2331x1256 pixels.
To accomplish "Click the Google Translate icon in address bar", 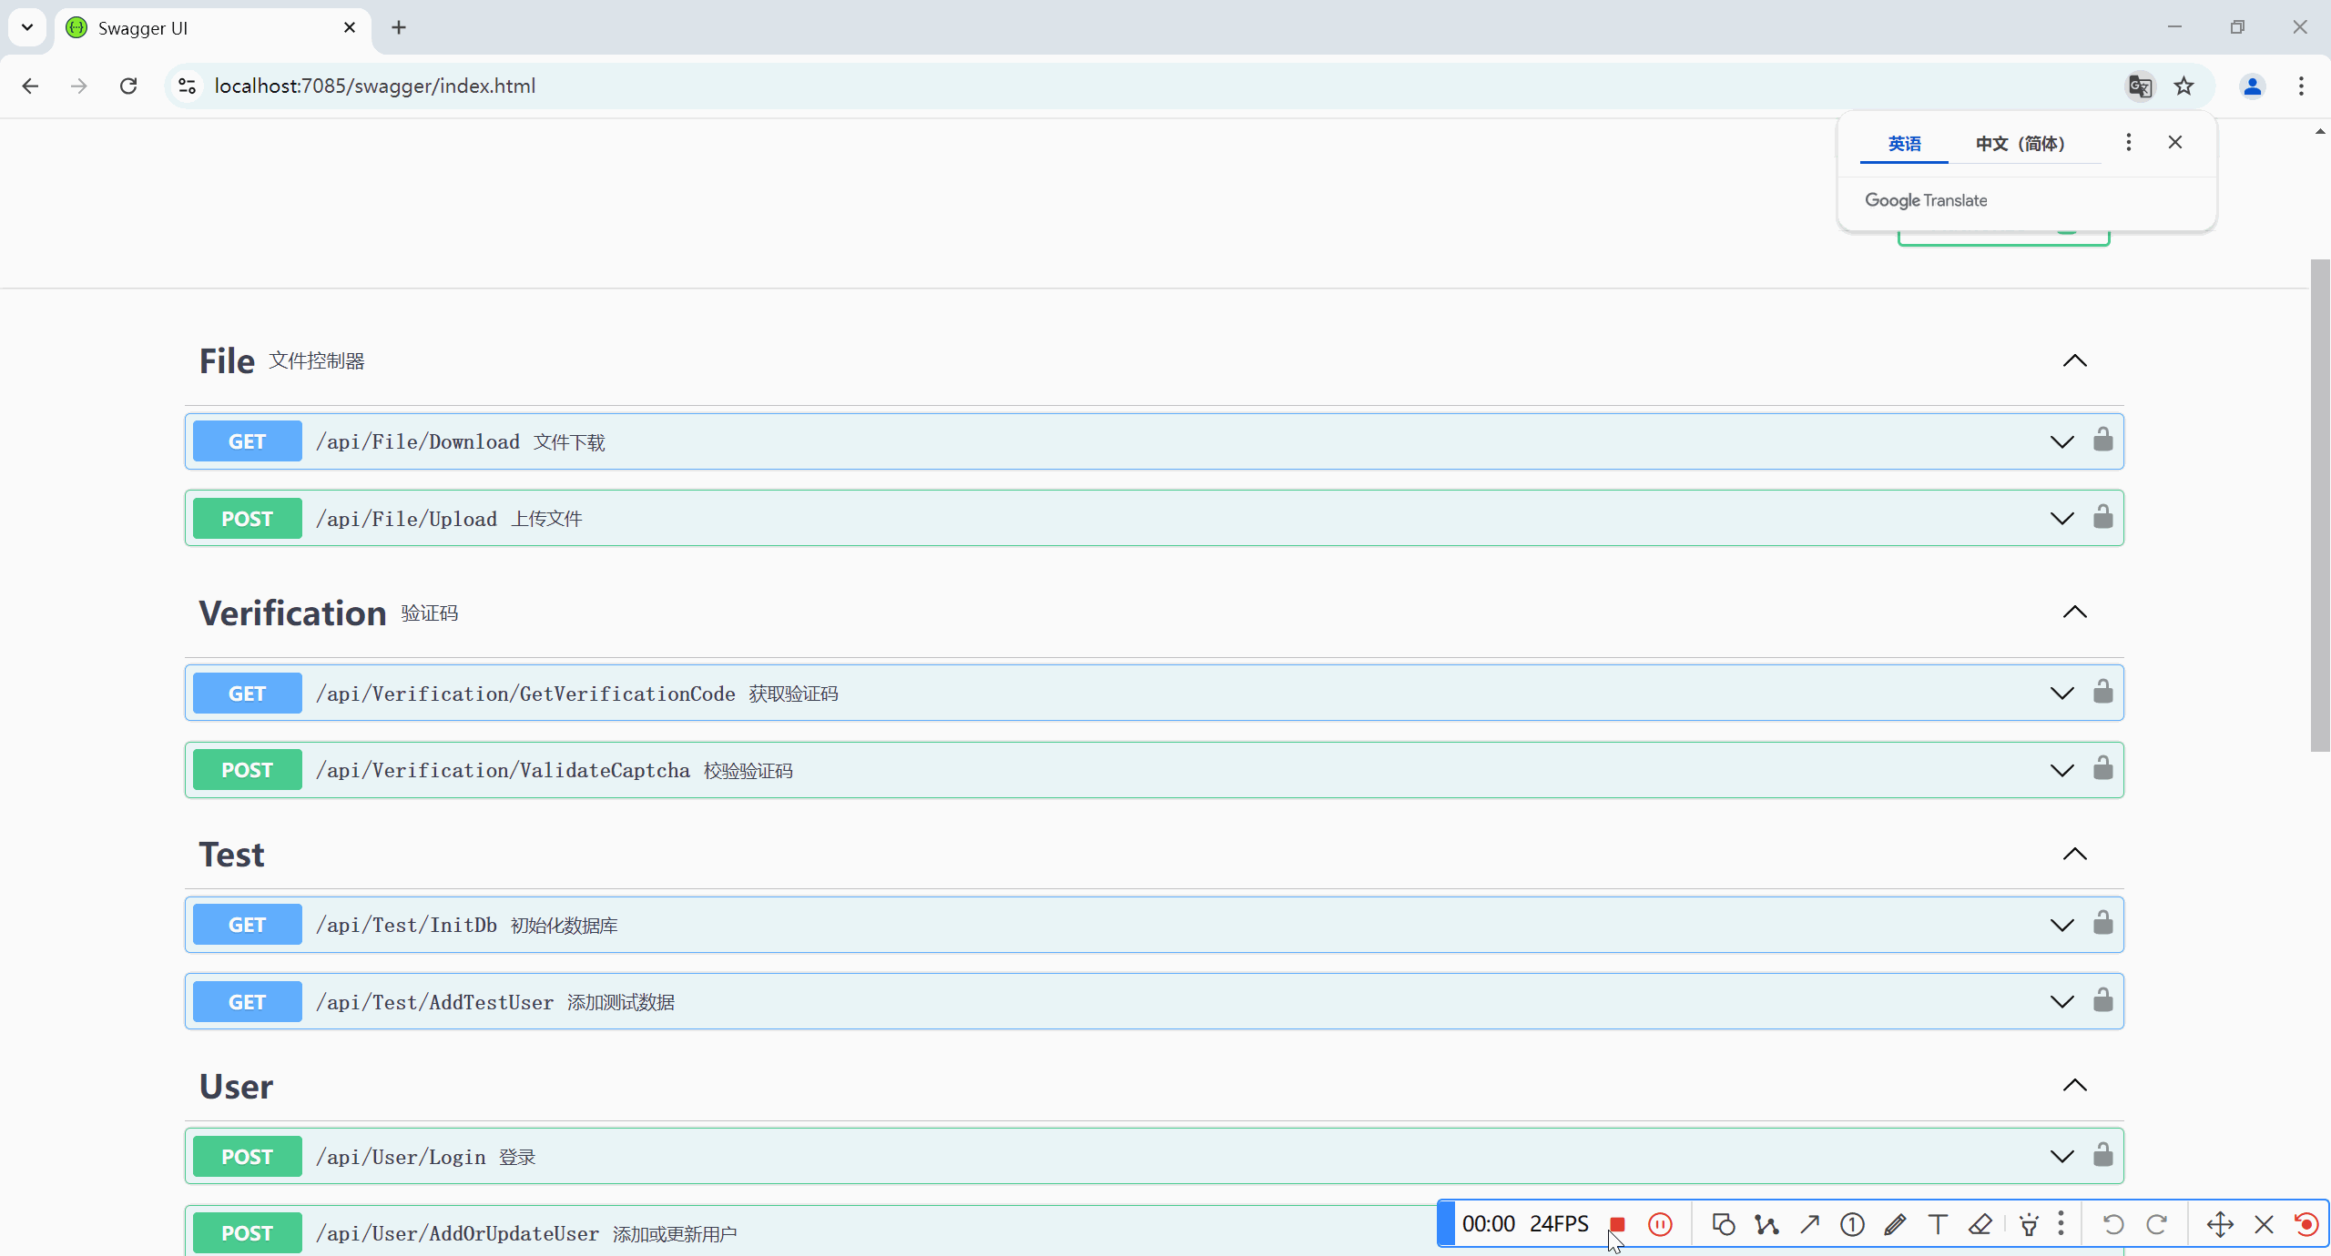I will pos(2140,86).
